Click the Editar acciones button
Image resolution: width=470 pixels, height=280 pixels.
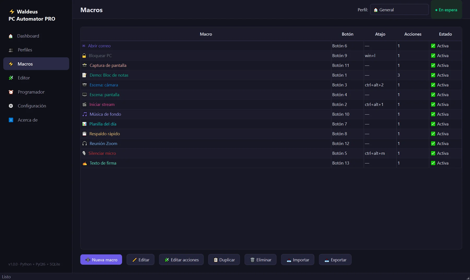(x=181, y=260)
